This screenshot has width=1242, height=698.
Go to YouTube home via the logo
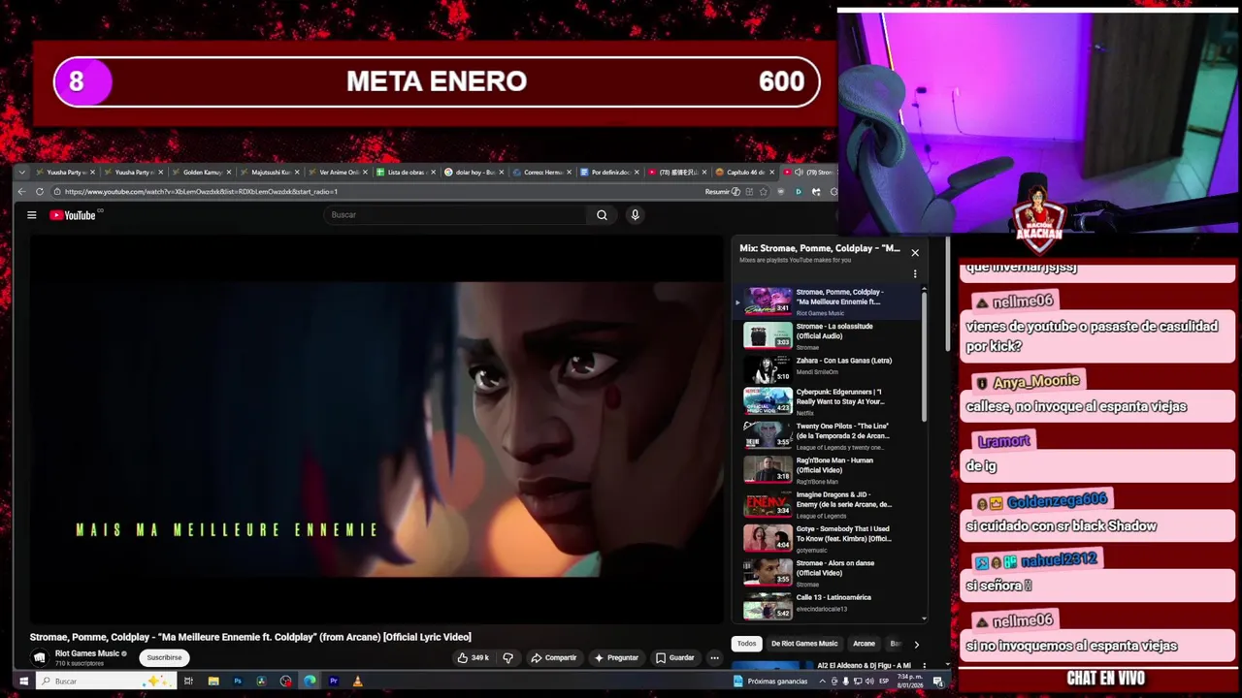tap(73, 215)
